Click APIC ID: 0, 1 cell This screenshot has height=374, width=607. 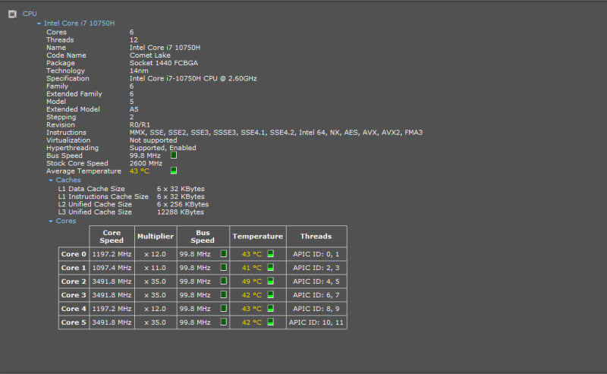tap(316, 254)
